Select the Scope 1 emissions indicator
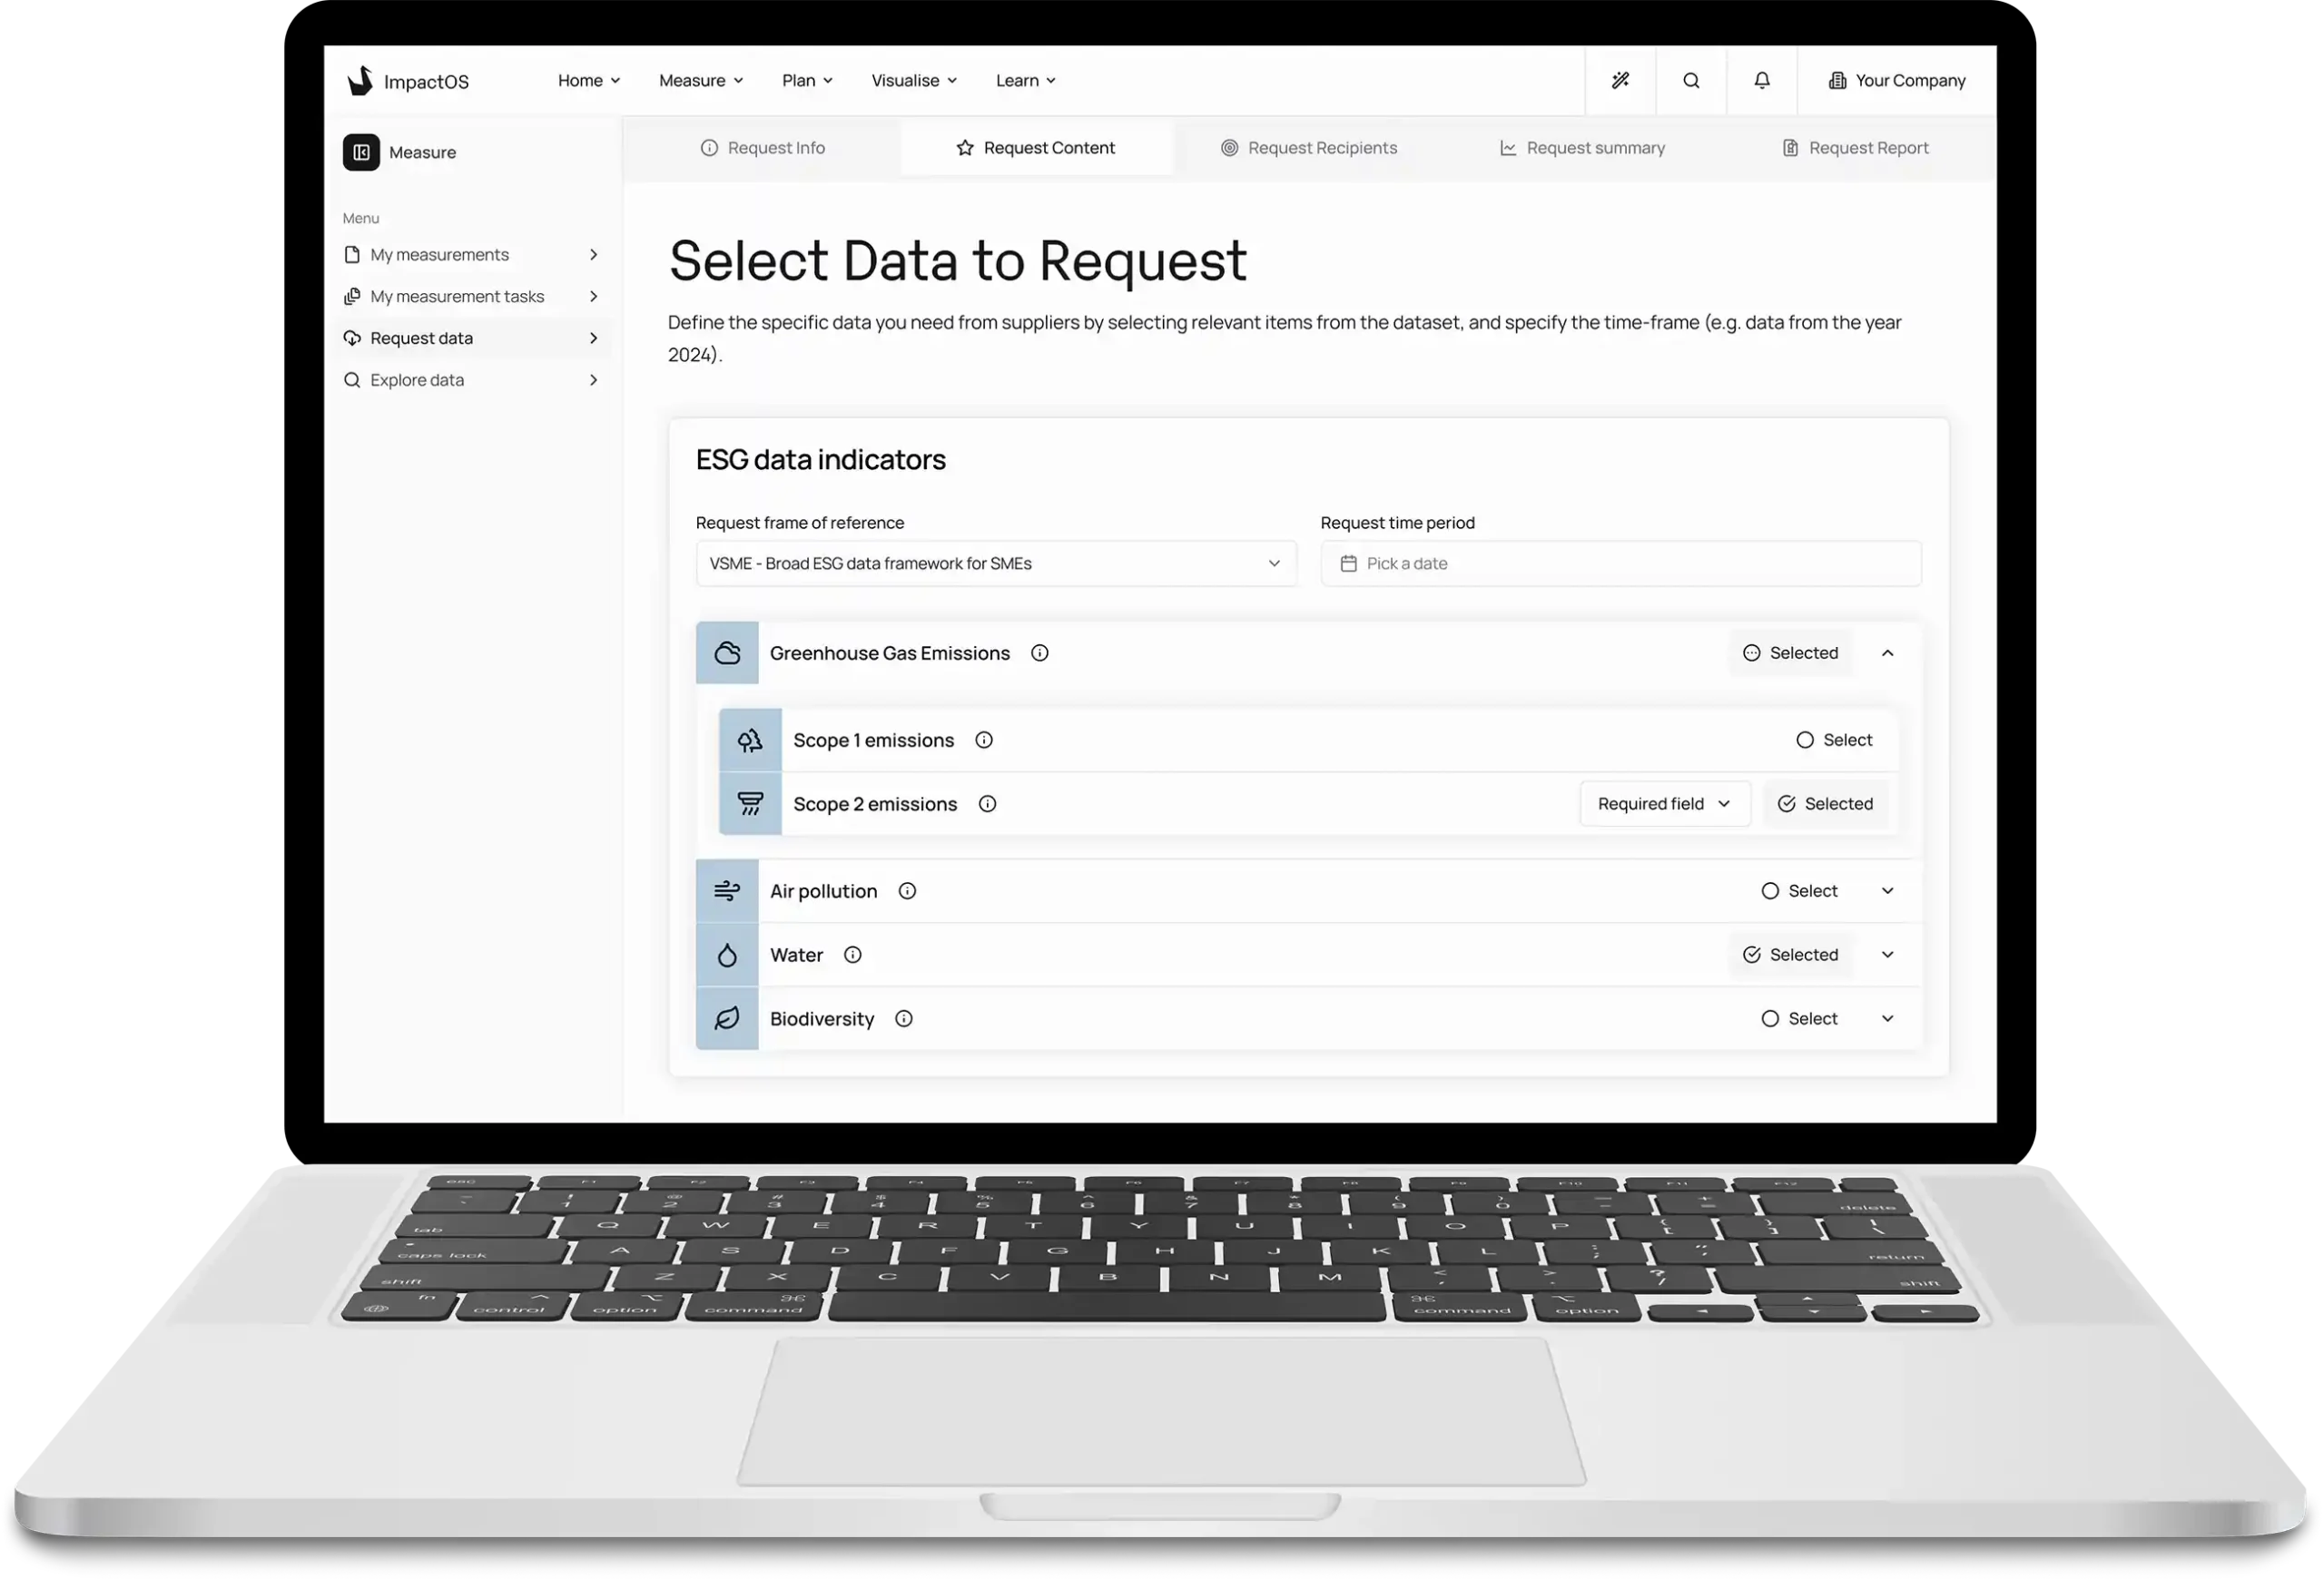 click(1833, 740)
